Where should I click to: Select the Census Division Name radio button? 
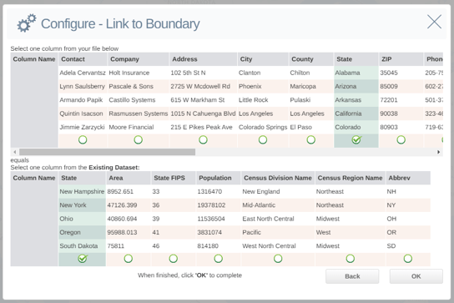pyautogui.click(x=278, y=259)
